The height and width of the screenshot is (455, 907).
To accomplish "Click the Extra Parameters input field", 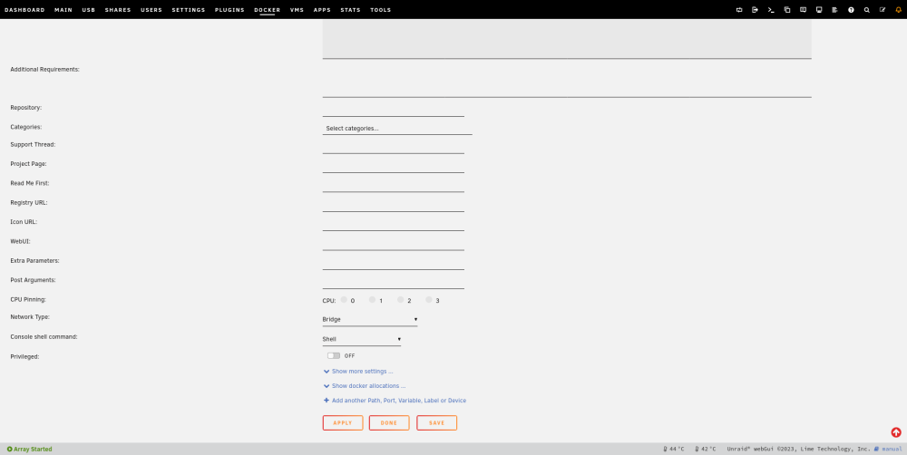I will click(394, 263).
